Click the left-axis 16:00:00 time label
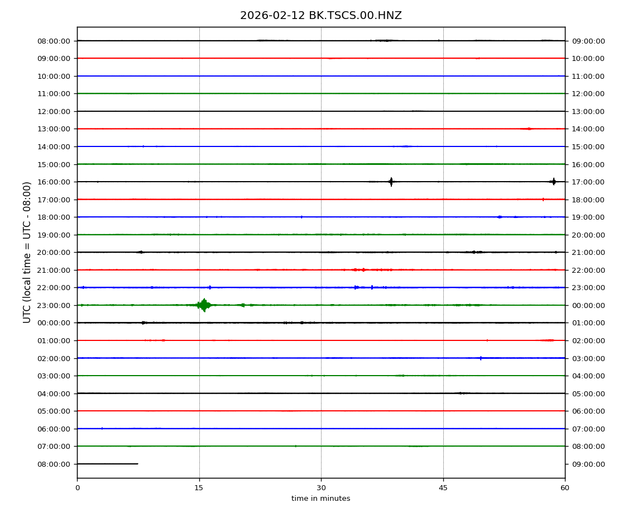642x531 pixels. (54, 182)
